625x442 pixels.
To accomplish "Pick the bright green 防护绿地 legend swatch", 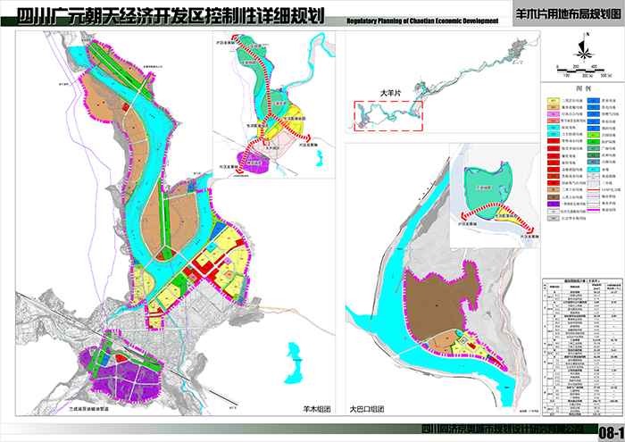I will coord(594,142).
